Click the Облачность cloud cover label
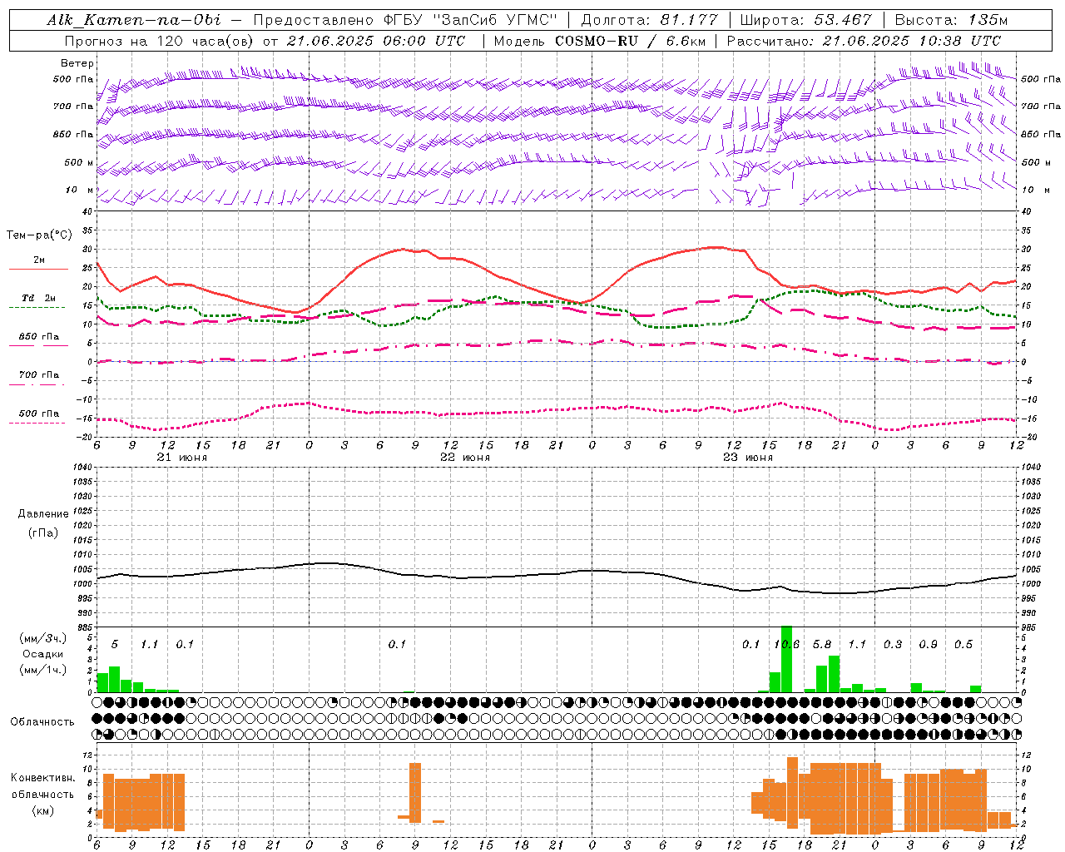 coord(42,721)
